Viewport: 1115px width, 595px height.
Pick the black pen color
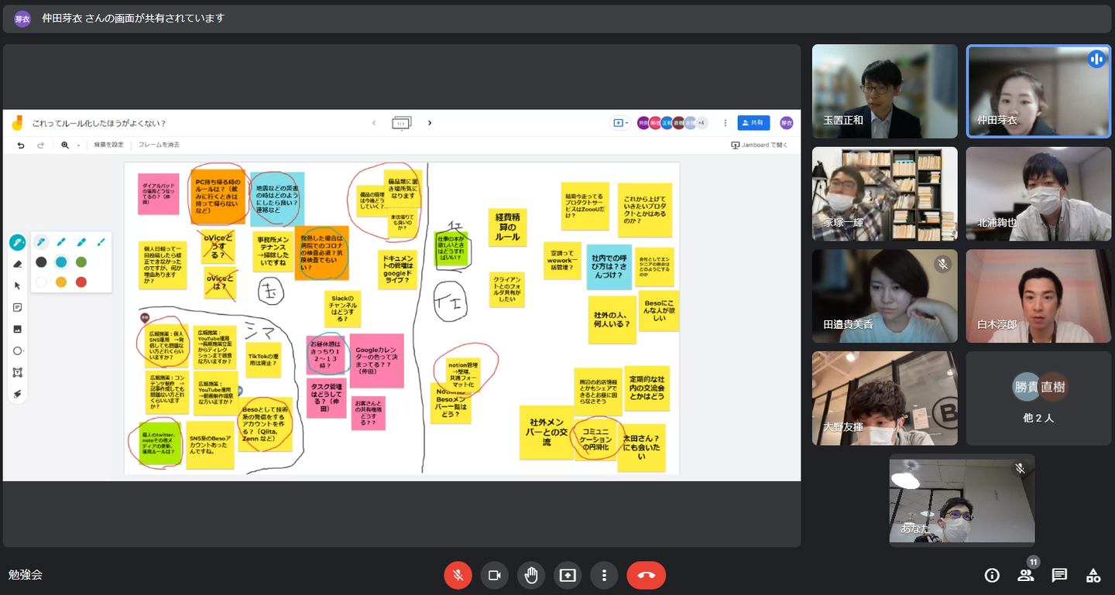click(x=41, y=262)
